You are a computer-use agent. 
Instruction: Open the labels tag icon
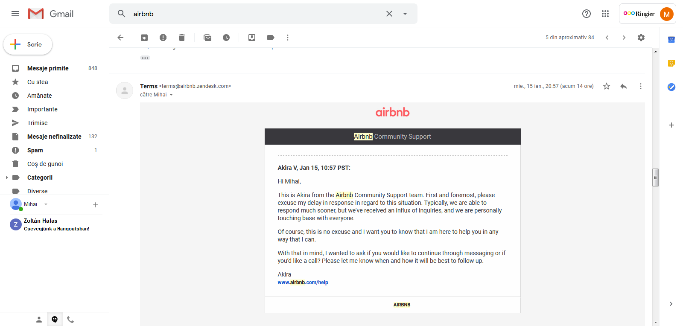[271, 38]
